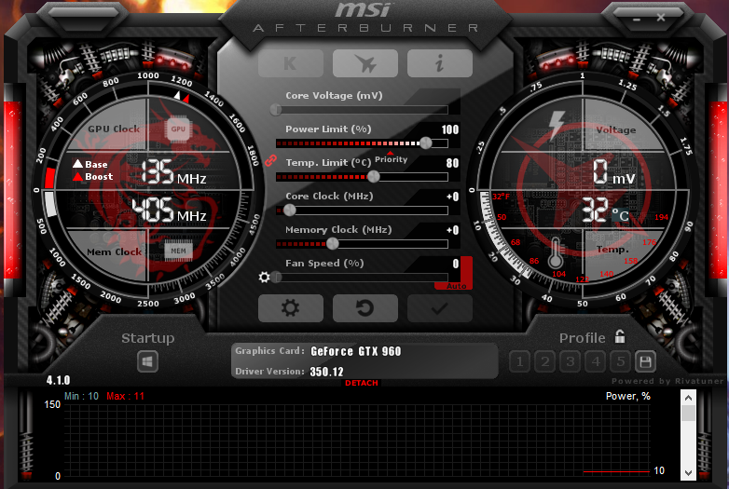
Task: Detach the monitoring graph via DETACH
Action: tap(362, 383)
